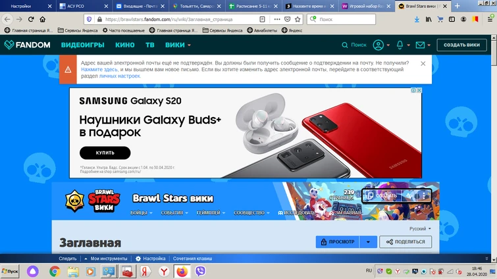
Task: Click Следить in bottom toolbar
Action: 68,259
